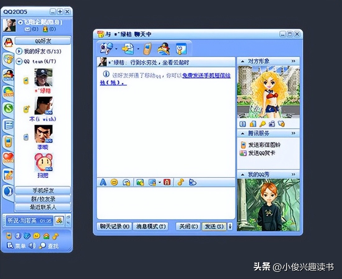The height and width of the screenshot is (279, 342).
Task: Open the mobile phone messaging icon
Action: (x=148, y=49)
